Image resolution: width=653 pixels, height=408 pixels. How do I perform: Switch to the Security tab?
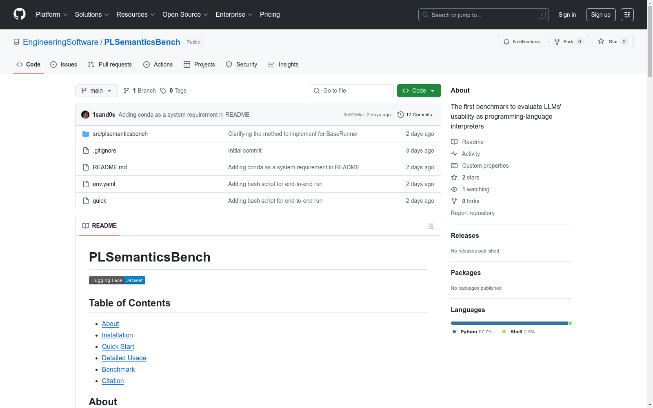242,64
